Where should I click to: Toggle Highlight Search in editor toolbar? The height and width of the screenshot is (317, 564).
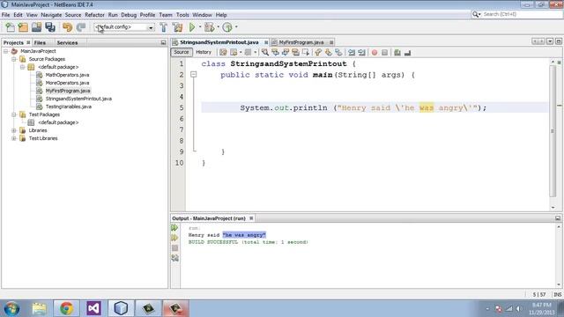point(295,53)
